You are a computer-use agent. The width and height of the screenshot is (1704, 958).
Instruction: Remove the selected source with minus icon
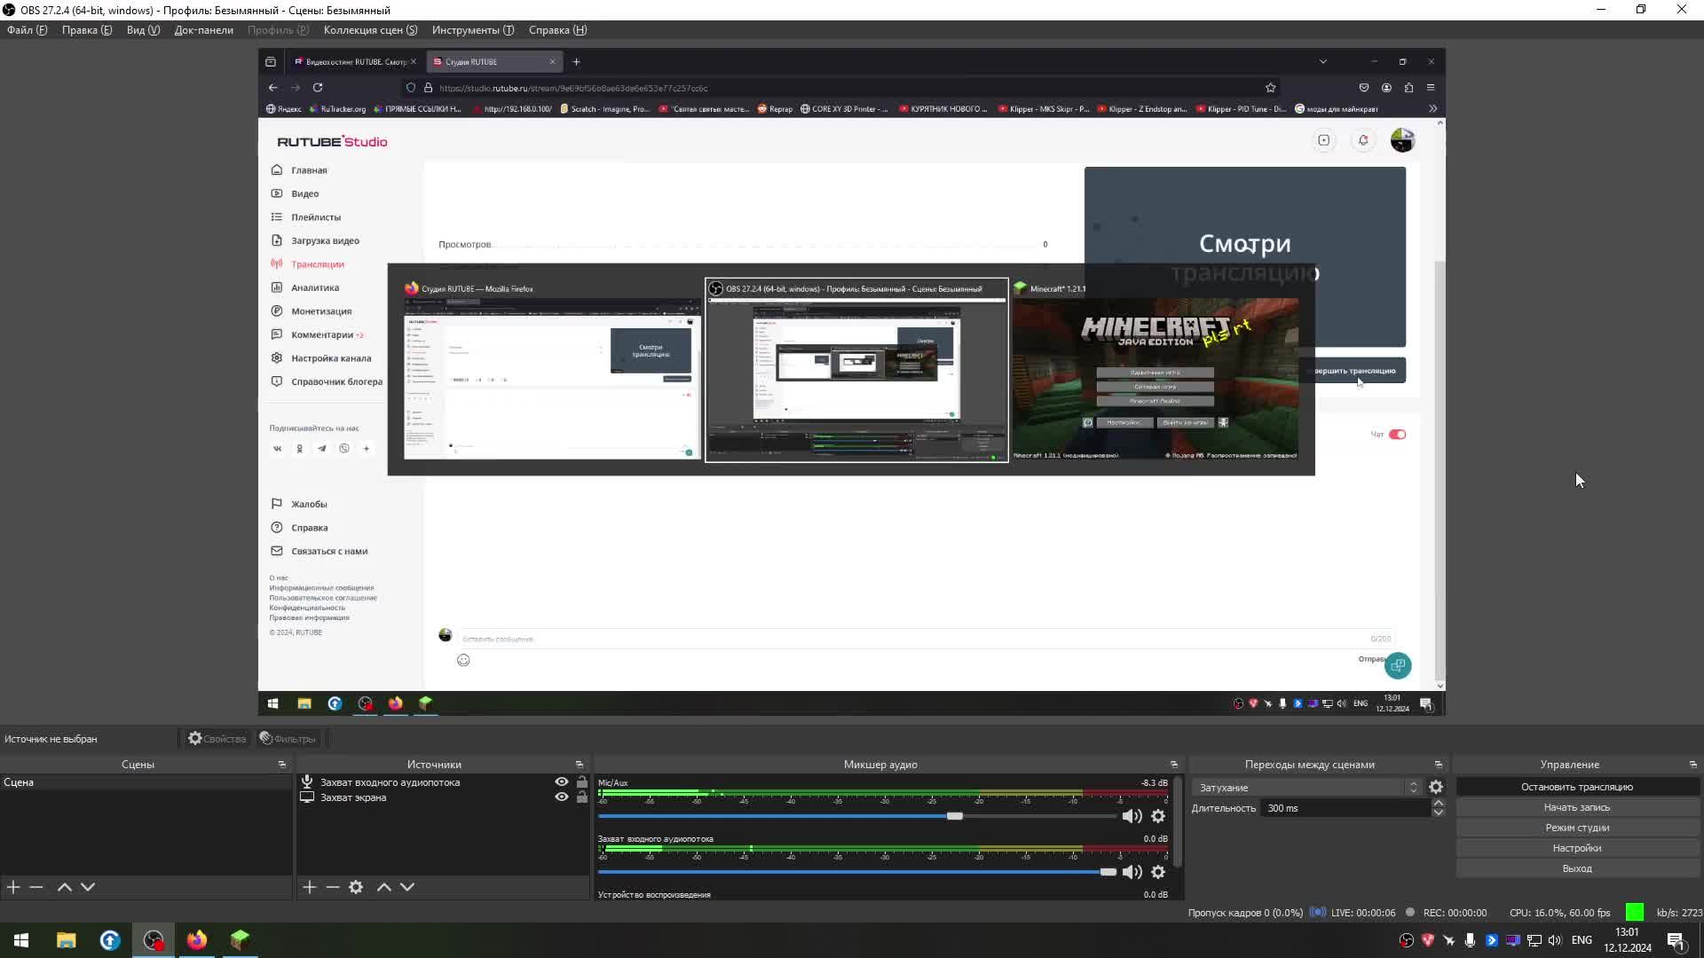point(333,887)
